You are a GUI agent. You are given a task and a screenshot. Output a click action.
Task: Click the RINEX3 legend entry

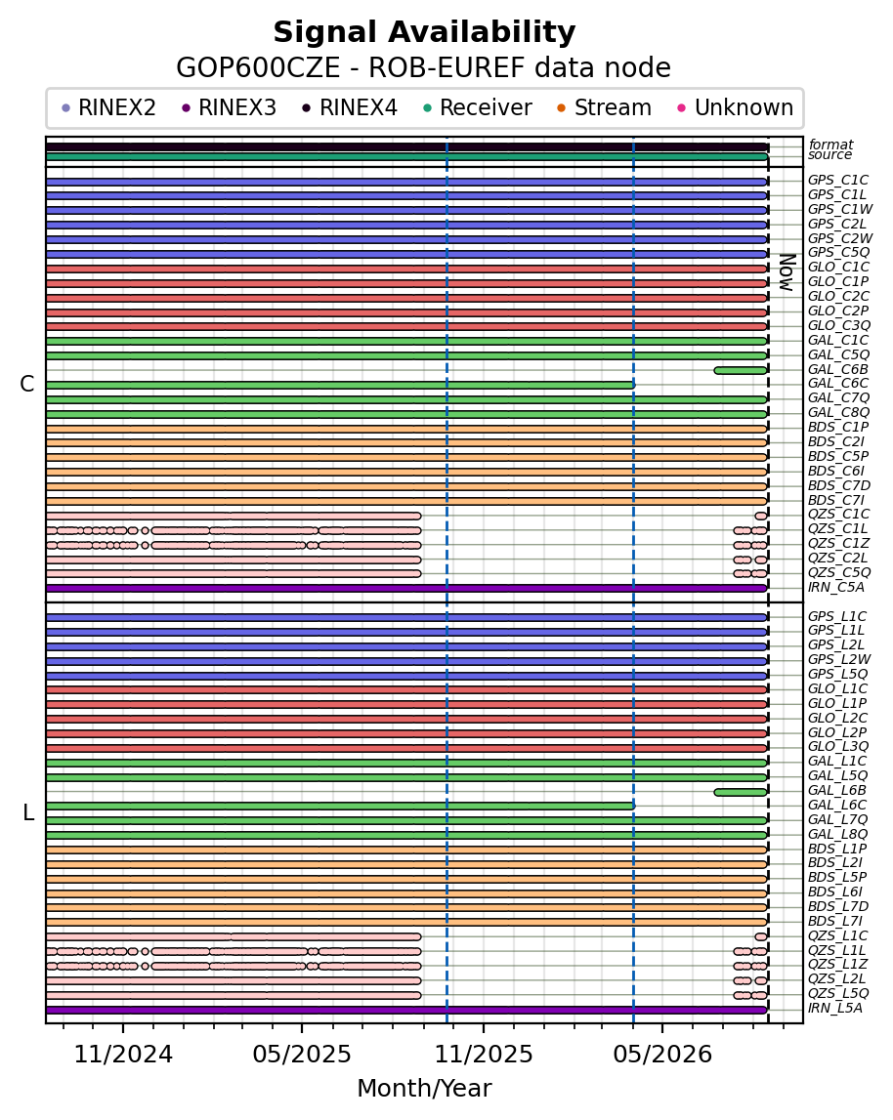[x=230, y=107]
